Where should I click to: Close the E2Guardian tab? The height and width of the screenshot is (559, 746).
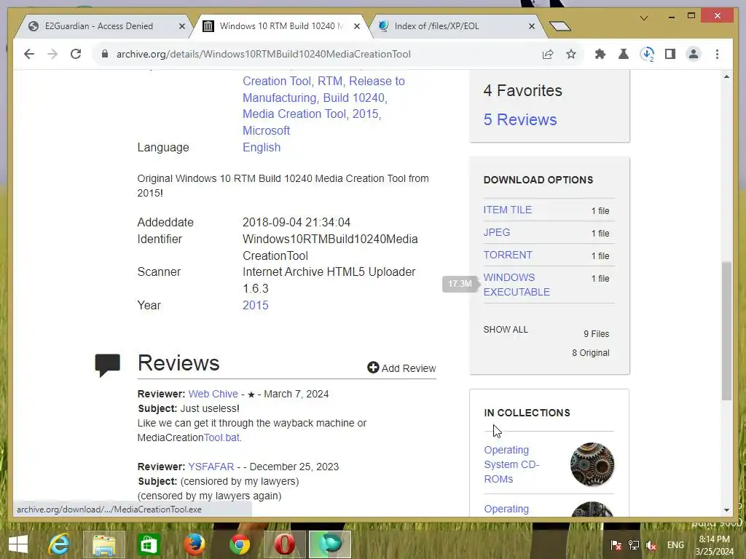point(181,27)
